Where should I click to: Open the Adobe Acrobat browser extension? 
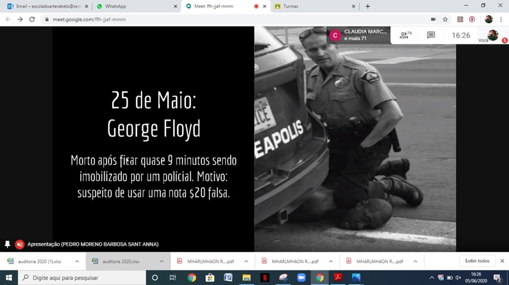[460, 19]
